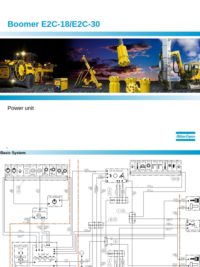Click the DIESEL POS VALVE label
Image resolution: width=200 pixels, height=267 pixels.
[27, 171]
